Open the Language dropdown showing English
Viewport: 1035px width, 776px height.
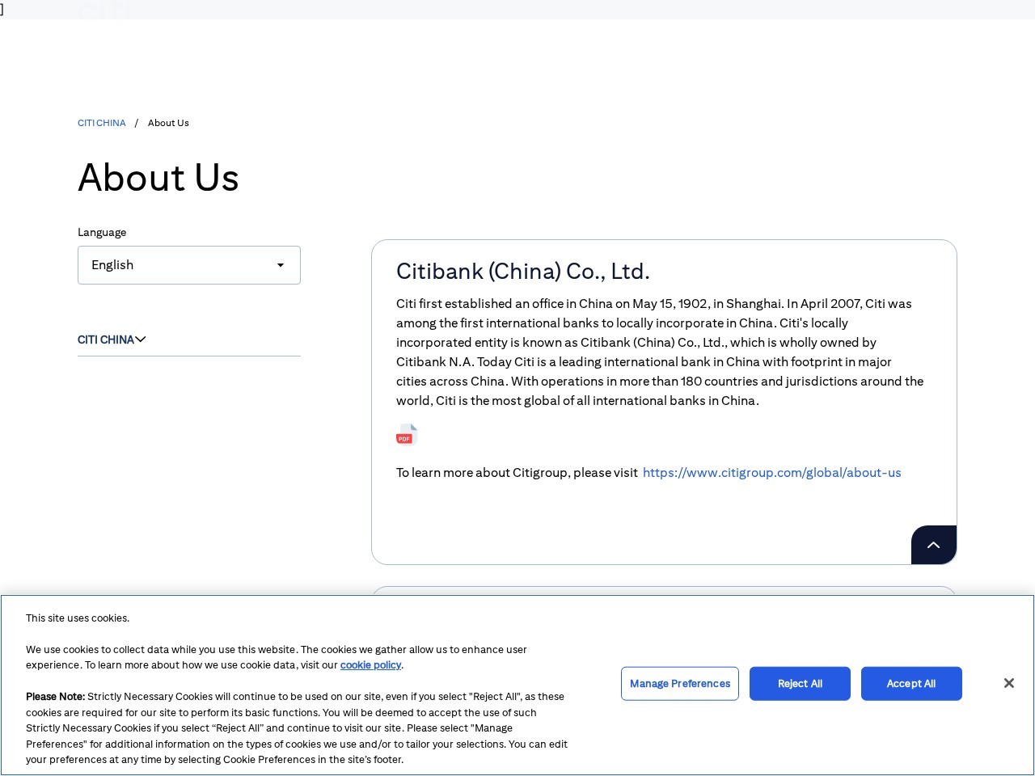coord(188,265)
